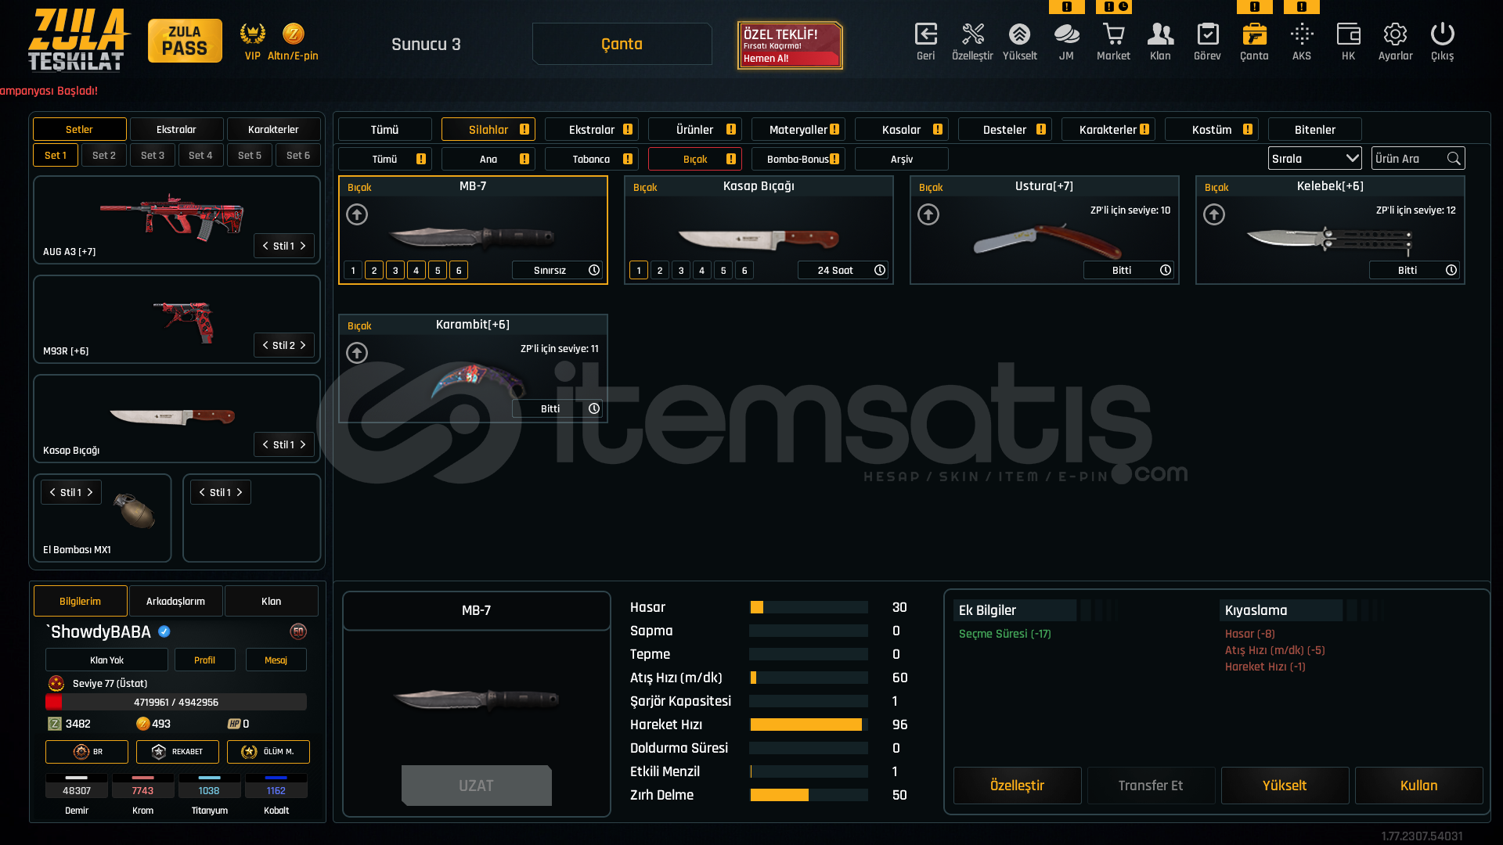Image resolution: width=1503 pixels, height=845 pixels.
Task: Click the Zırh Delme stat bar
Action: (809, 795)
